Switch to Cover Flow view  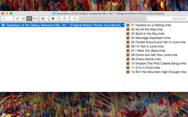(x=35, y=19)
